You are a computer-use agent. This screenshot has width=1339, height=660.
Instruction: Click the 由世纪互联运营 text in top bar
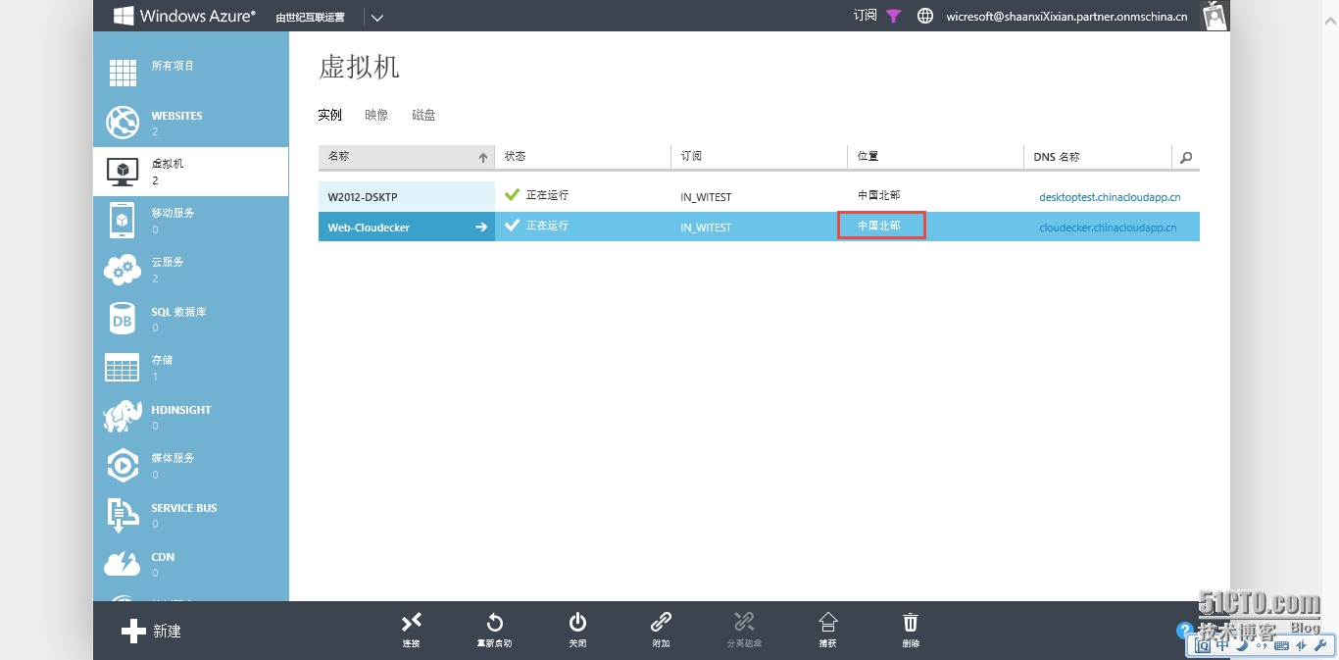tap(310, 17)
